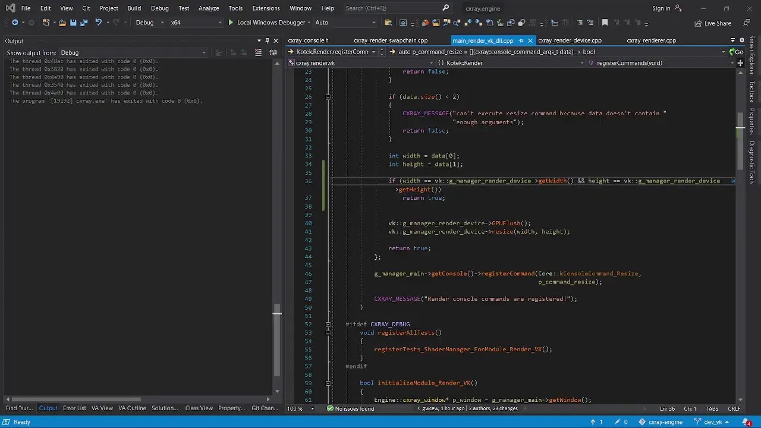Switch to the cxray_render_swapchain.cpp tab
This screenshot has height=428, width=761.
click(x=391, y=40)
